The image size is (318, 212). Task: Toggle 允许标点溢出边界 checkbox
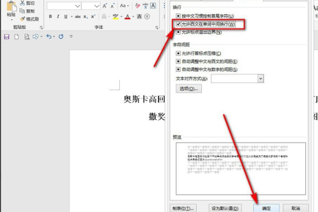click(x=178, y=32)
